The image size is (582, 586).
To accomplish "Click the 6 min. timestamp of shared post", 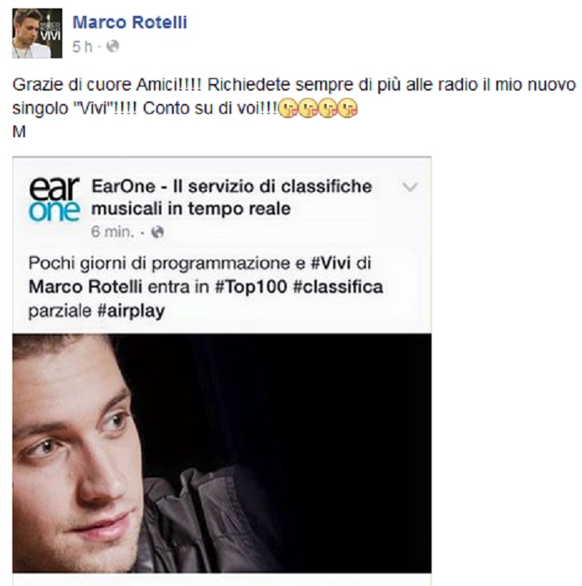I will point(112,232).
